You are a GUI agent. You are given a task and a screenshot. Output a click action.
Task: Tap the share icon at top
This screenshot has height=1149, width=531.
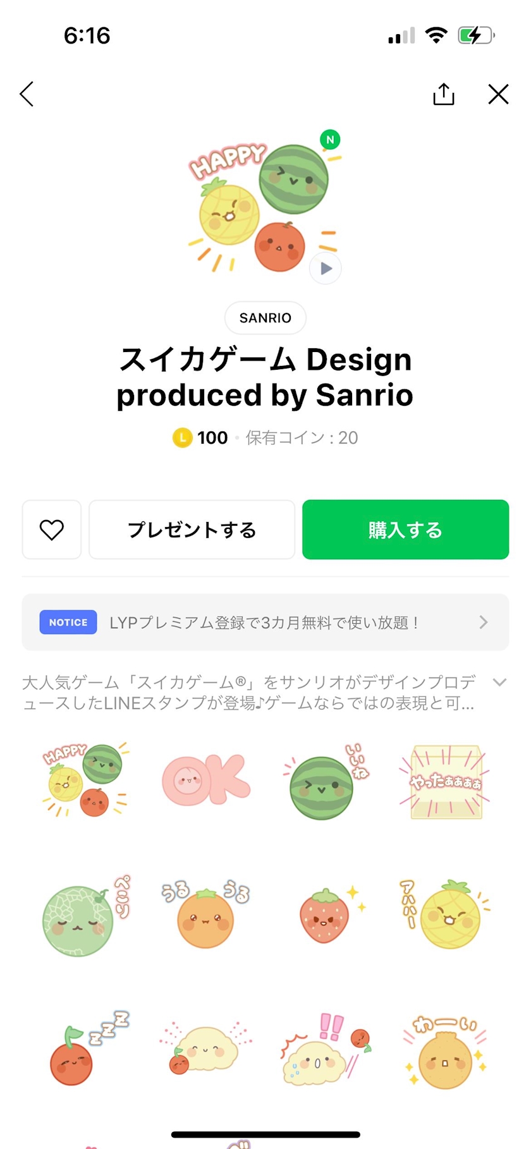(x=444, y=94)
